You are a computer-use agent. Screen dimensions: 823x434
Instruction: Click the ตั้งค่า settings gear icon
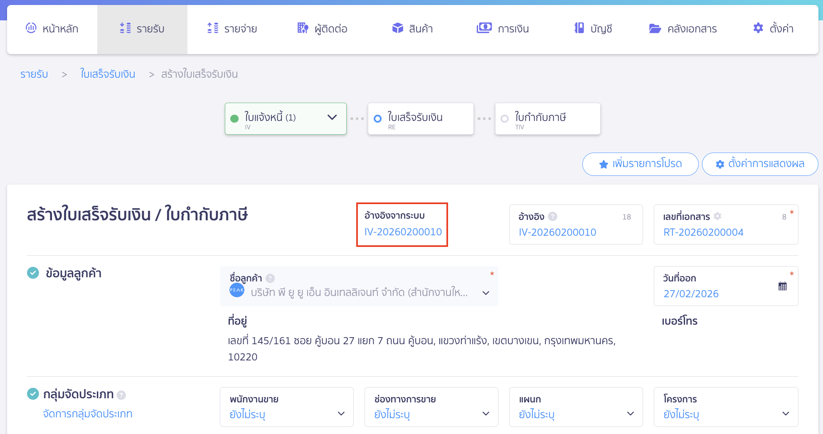(x=758, y=27)
